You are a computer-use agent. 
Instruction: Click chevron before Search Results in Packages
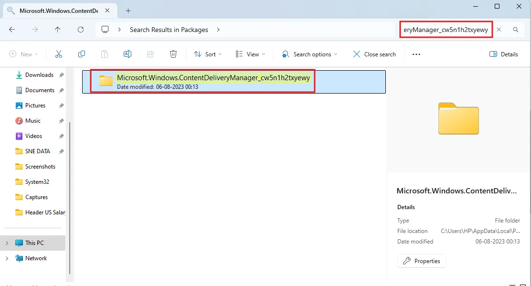[x=119, y=30]
